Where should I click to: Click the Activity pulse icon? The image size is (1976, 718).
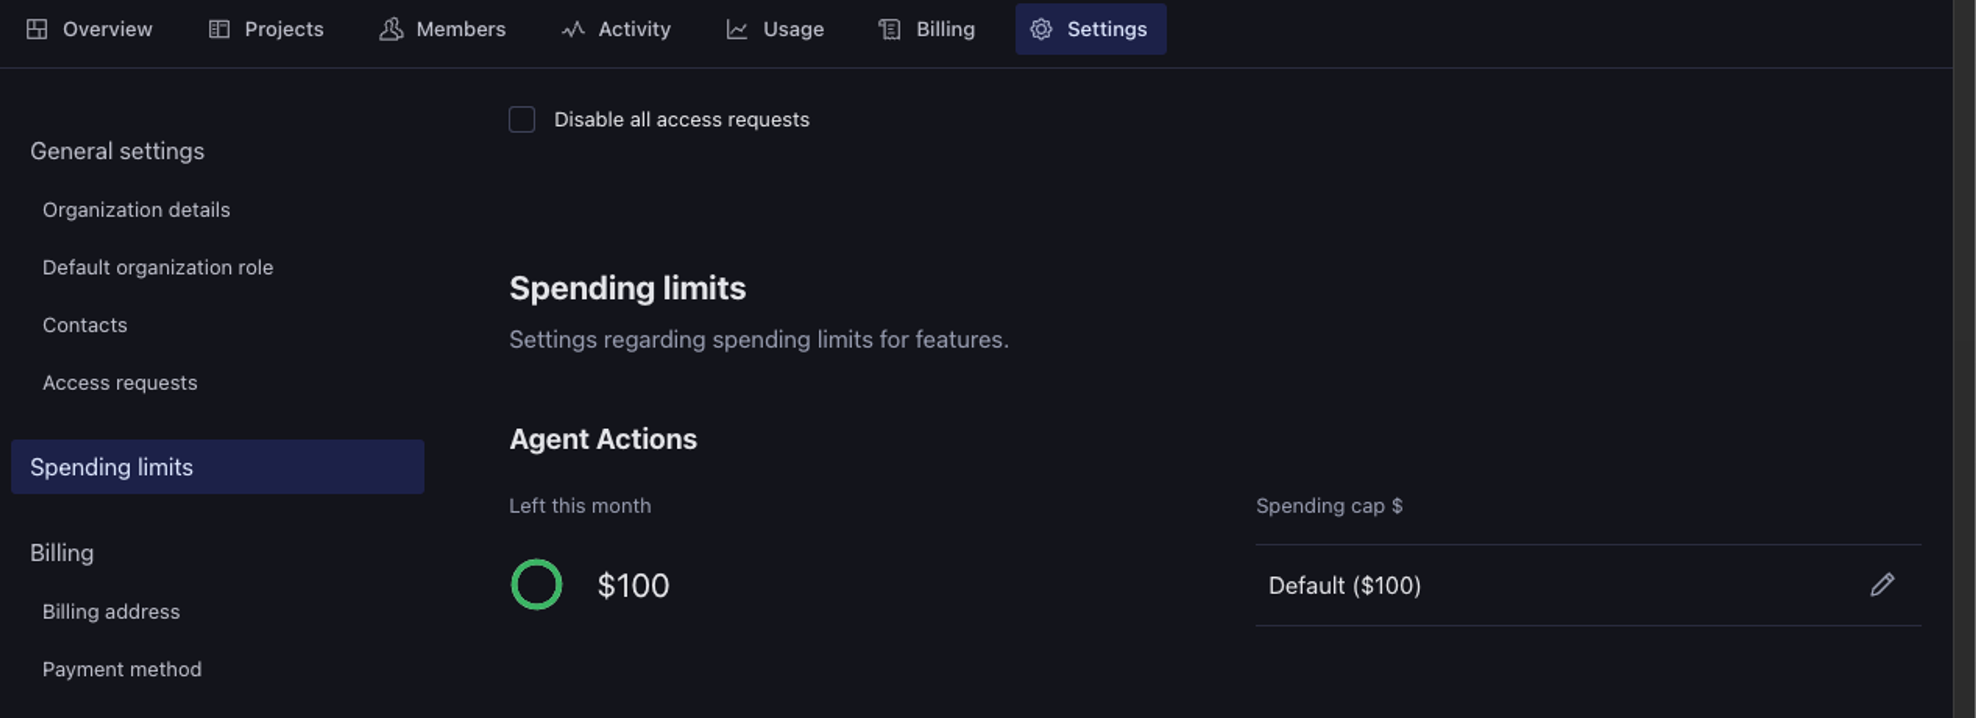[x=573, y=29]
